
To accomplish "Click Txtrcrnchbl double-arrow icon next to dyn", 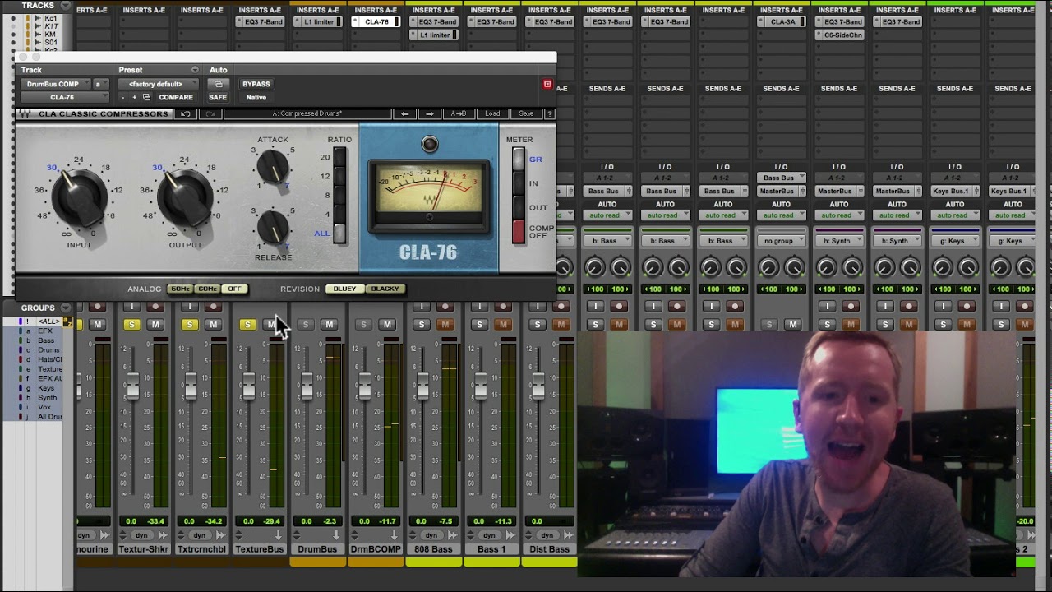I will [220, 535].
